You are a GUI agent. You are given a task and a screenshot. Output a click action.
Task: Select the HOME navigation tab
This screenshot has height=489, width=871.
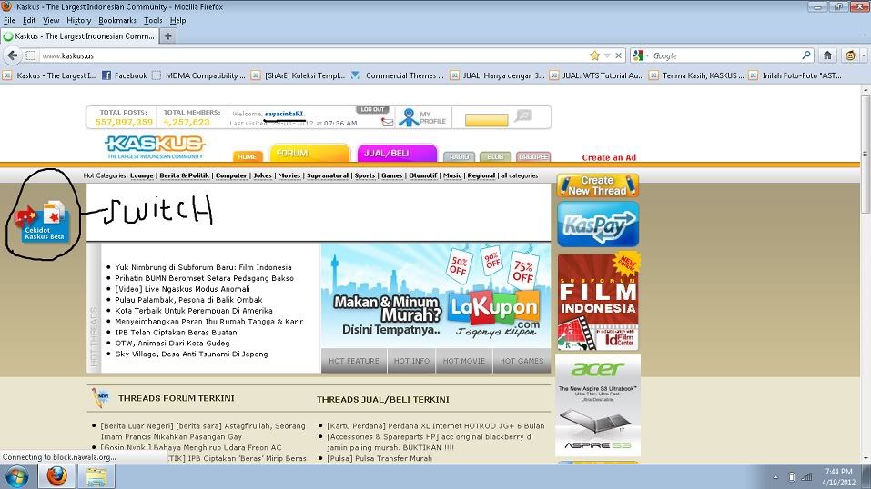click(x=248, y=156)
